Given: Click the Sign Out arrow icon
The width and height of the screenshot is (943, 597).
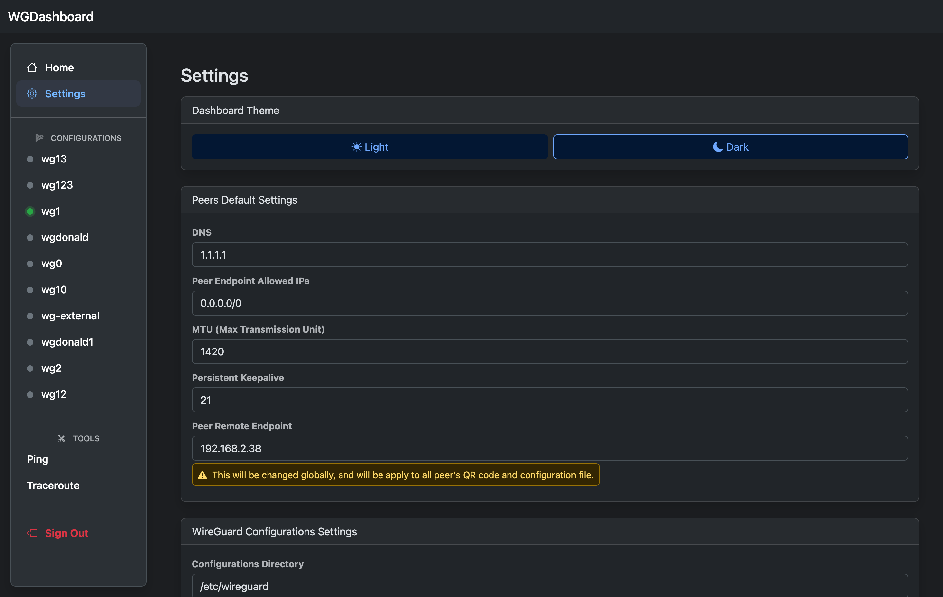Looking at the screenshot, I should (32, 533).
